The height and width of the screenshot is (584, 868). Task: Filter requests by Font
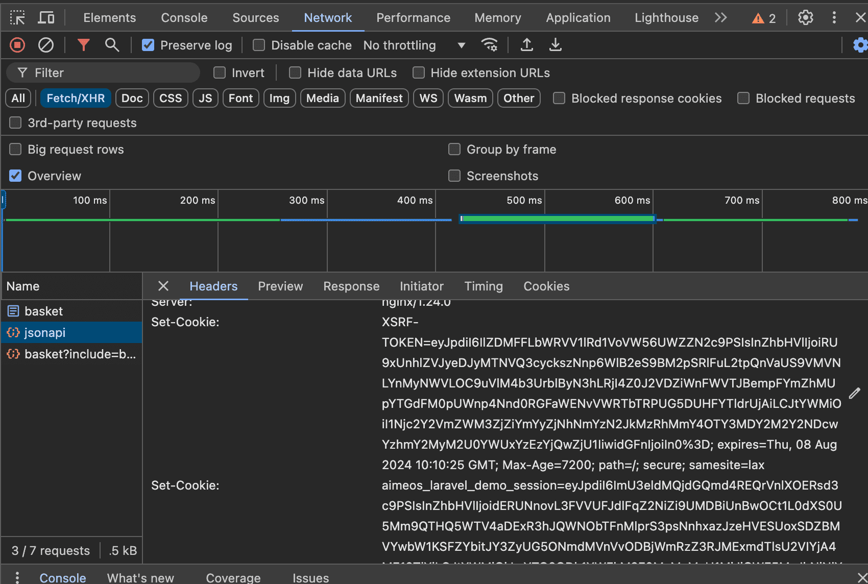pyautogui.click(x=240, y=98)
